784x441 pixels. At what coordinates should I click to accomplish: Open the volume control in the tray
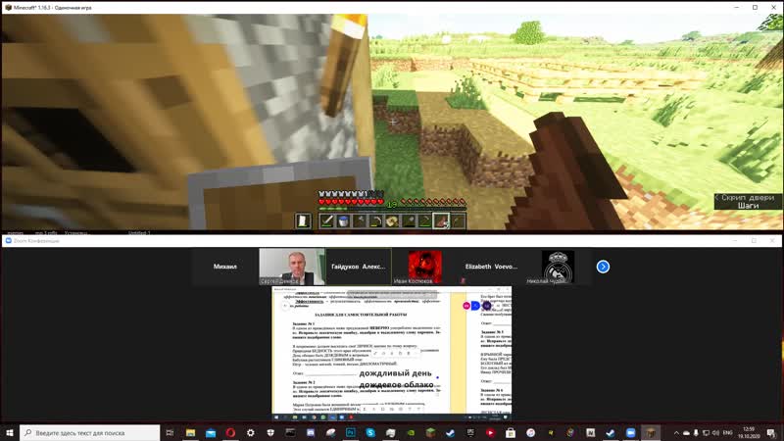pos(715,432)
